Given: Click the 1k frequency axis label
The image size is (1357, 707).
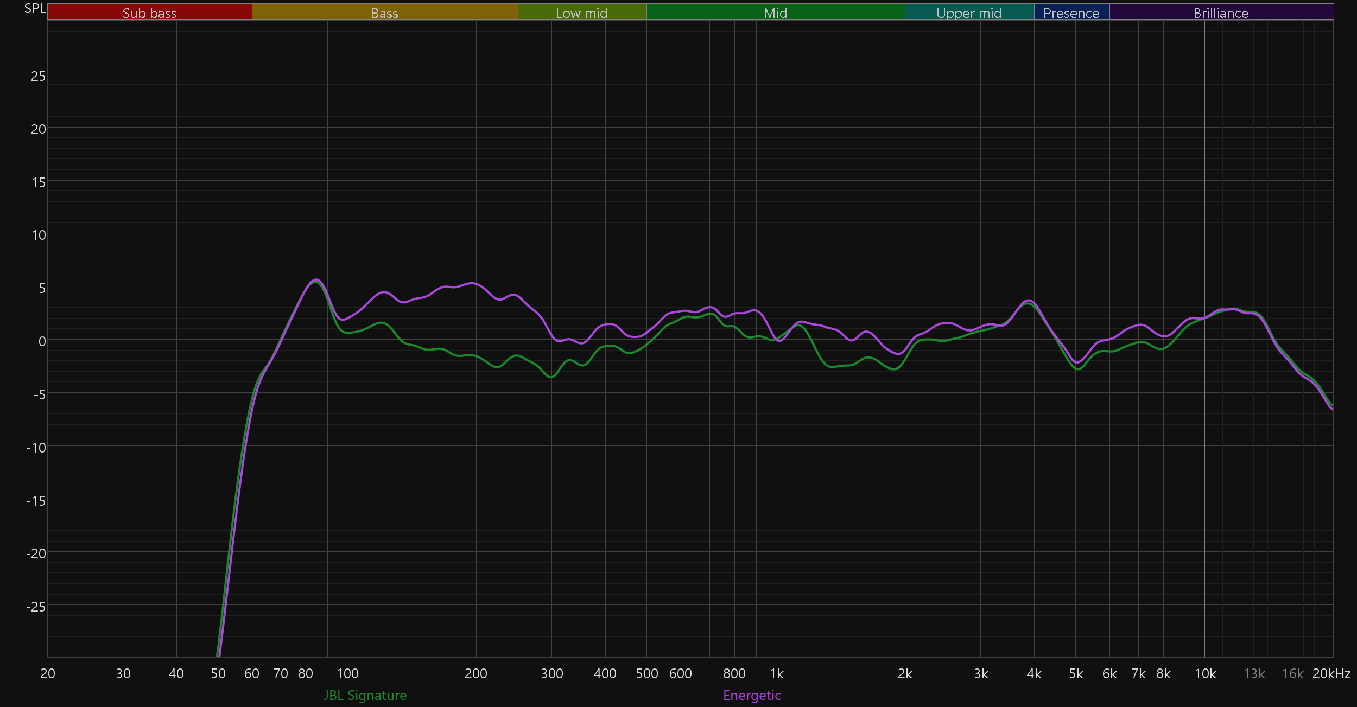Looking at the screenshot, I should point(776,673).
